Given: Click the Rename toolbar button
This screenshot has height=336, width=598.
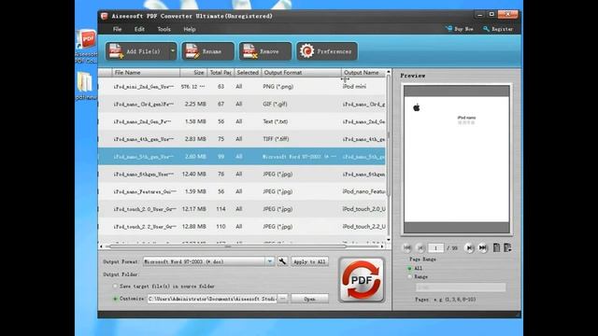Looking at the screenshot, I should (x=207, y=51).
